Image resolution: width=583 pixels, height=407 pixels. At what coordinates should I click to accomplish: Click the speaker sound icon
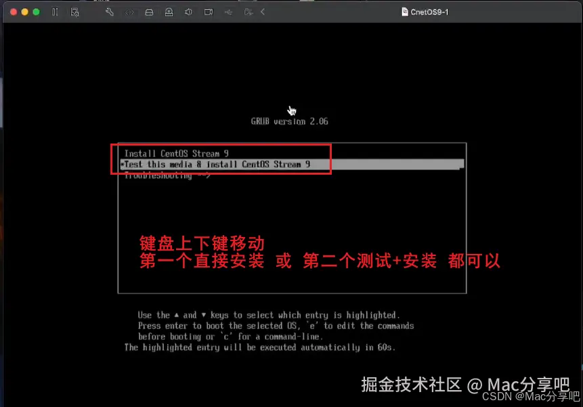click(188, 12)
